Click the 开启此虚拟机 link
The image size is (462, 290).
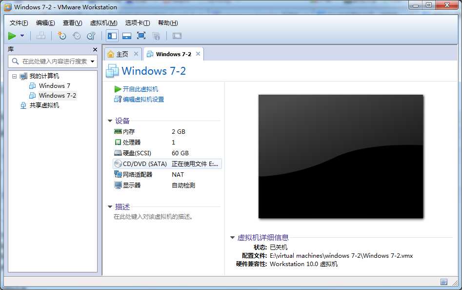tap(140, 89)
